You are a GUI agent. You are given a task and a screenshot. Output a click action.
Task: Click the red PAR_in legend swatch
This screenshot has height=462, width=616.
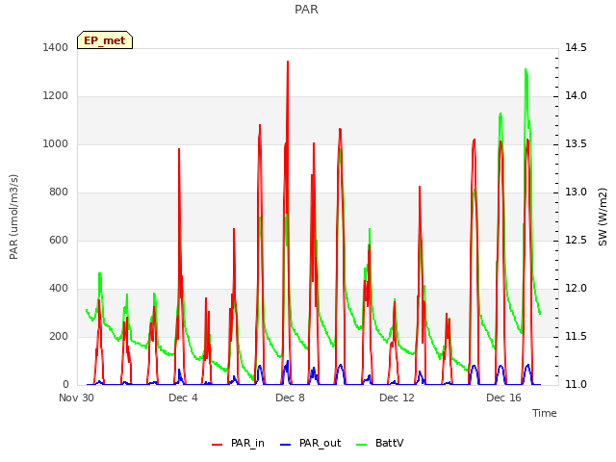pos(218,445)
